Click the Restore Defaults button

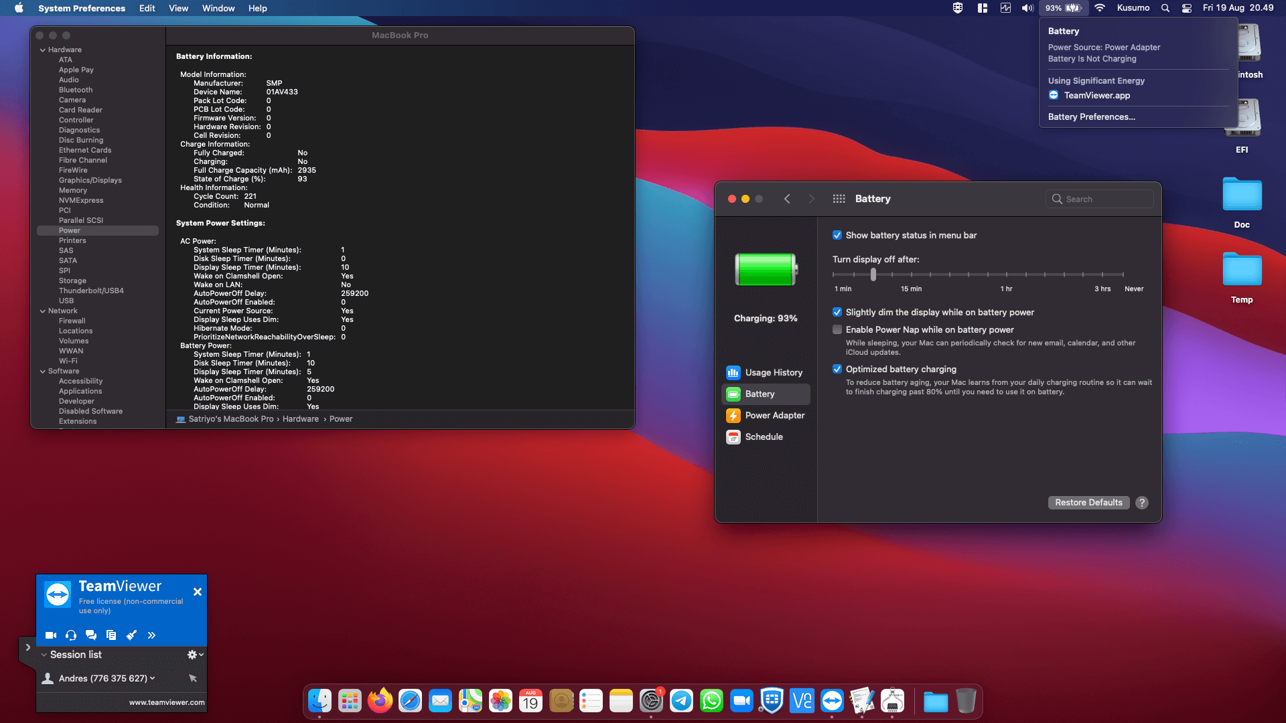pyautogui.click(x=1088, y=503)
